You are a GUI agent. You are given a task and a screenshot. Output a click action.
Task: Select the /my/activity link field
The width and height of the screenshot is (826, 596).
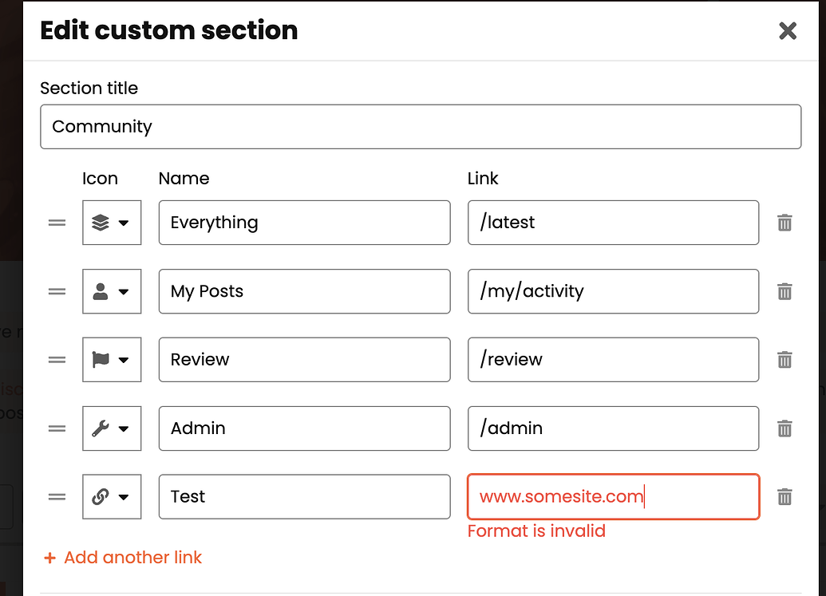click(613, 291)
